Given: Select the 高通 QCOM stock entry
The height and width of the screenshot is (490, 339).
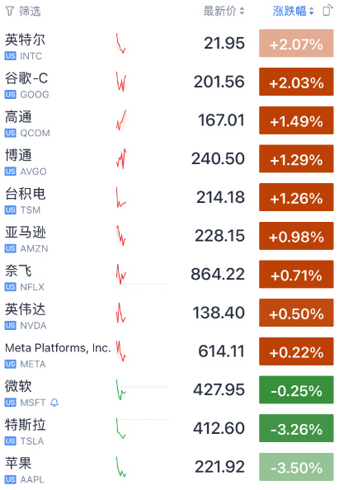Looking at the screenshot, I should pos(169,120).
